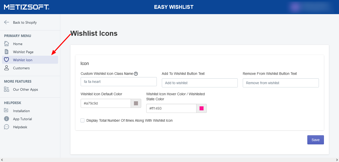Click the App Tutorial info icon
Viewport: 339px width, 162px height.
[x=7, y=119]
